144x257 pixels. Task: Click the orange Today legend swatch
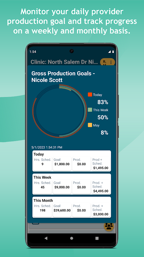(90, 94)
